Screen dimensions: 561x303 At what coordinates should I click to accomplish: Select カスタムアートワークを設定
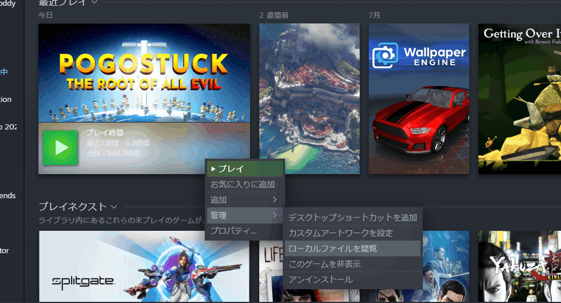pos(352,233)
